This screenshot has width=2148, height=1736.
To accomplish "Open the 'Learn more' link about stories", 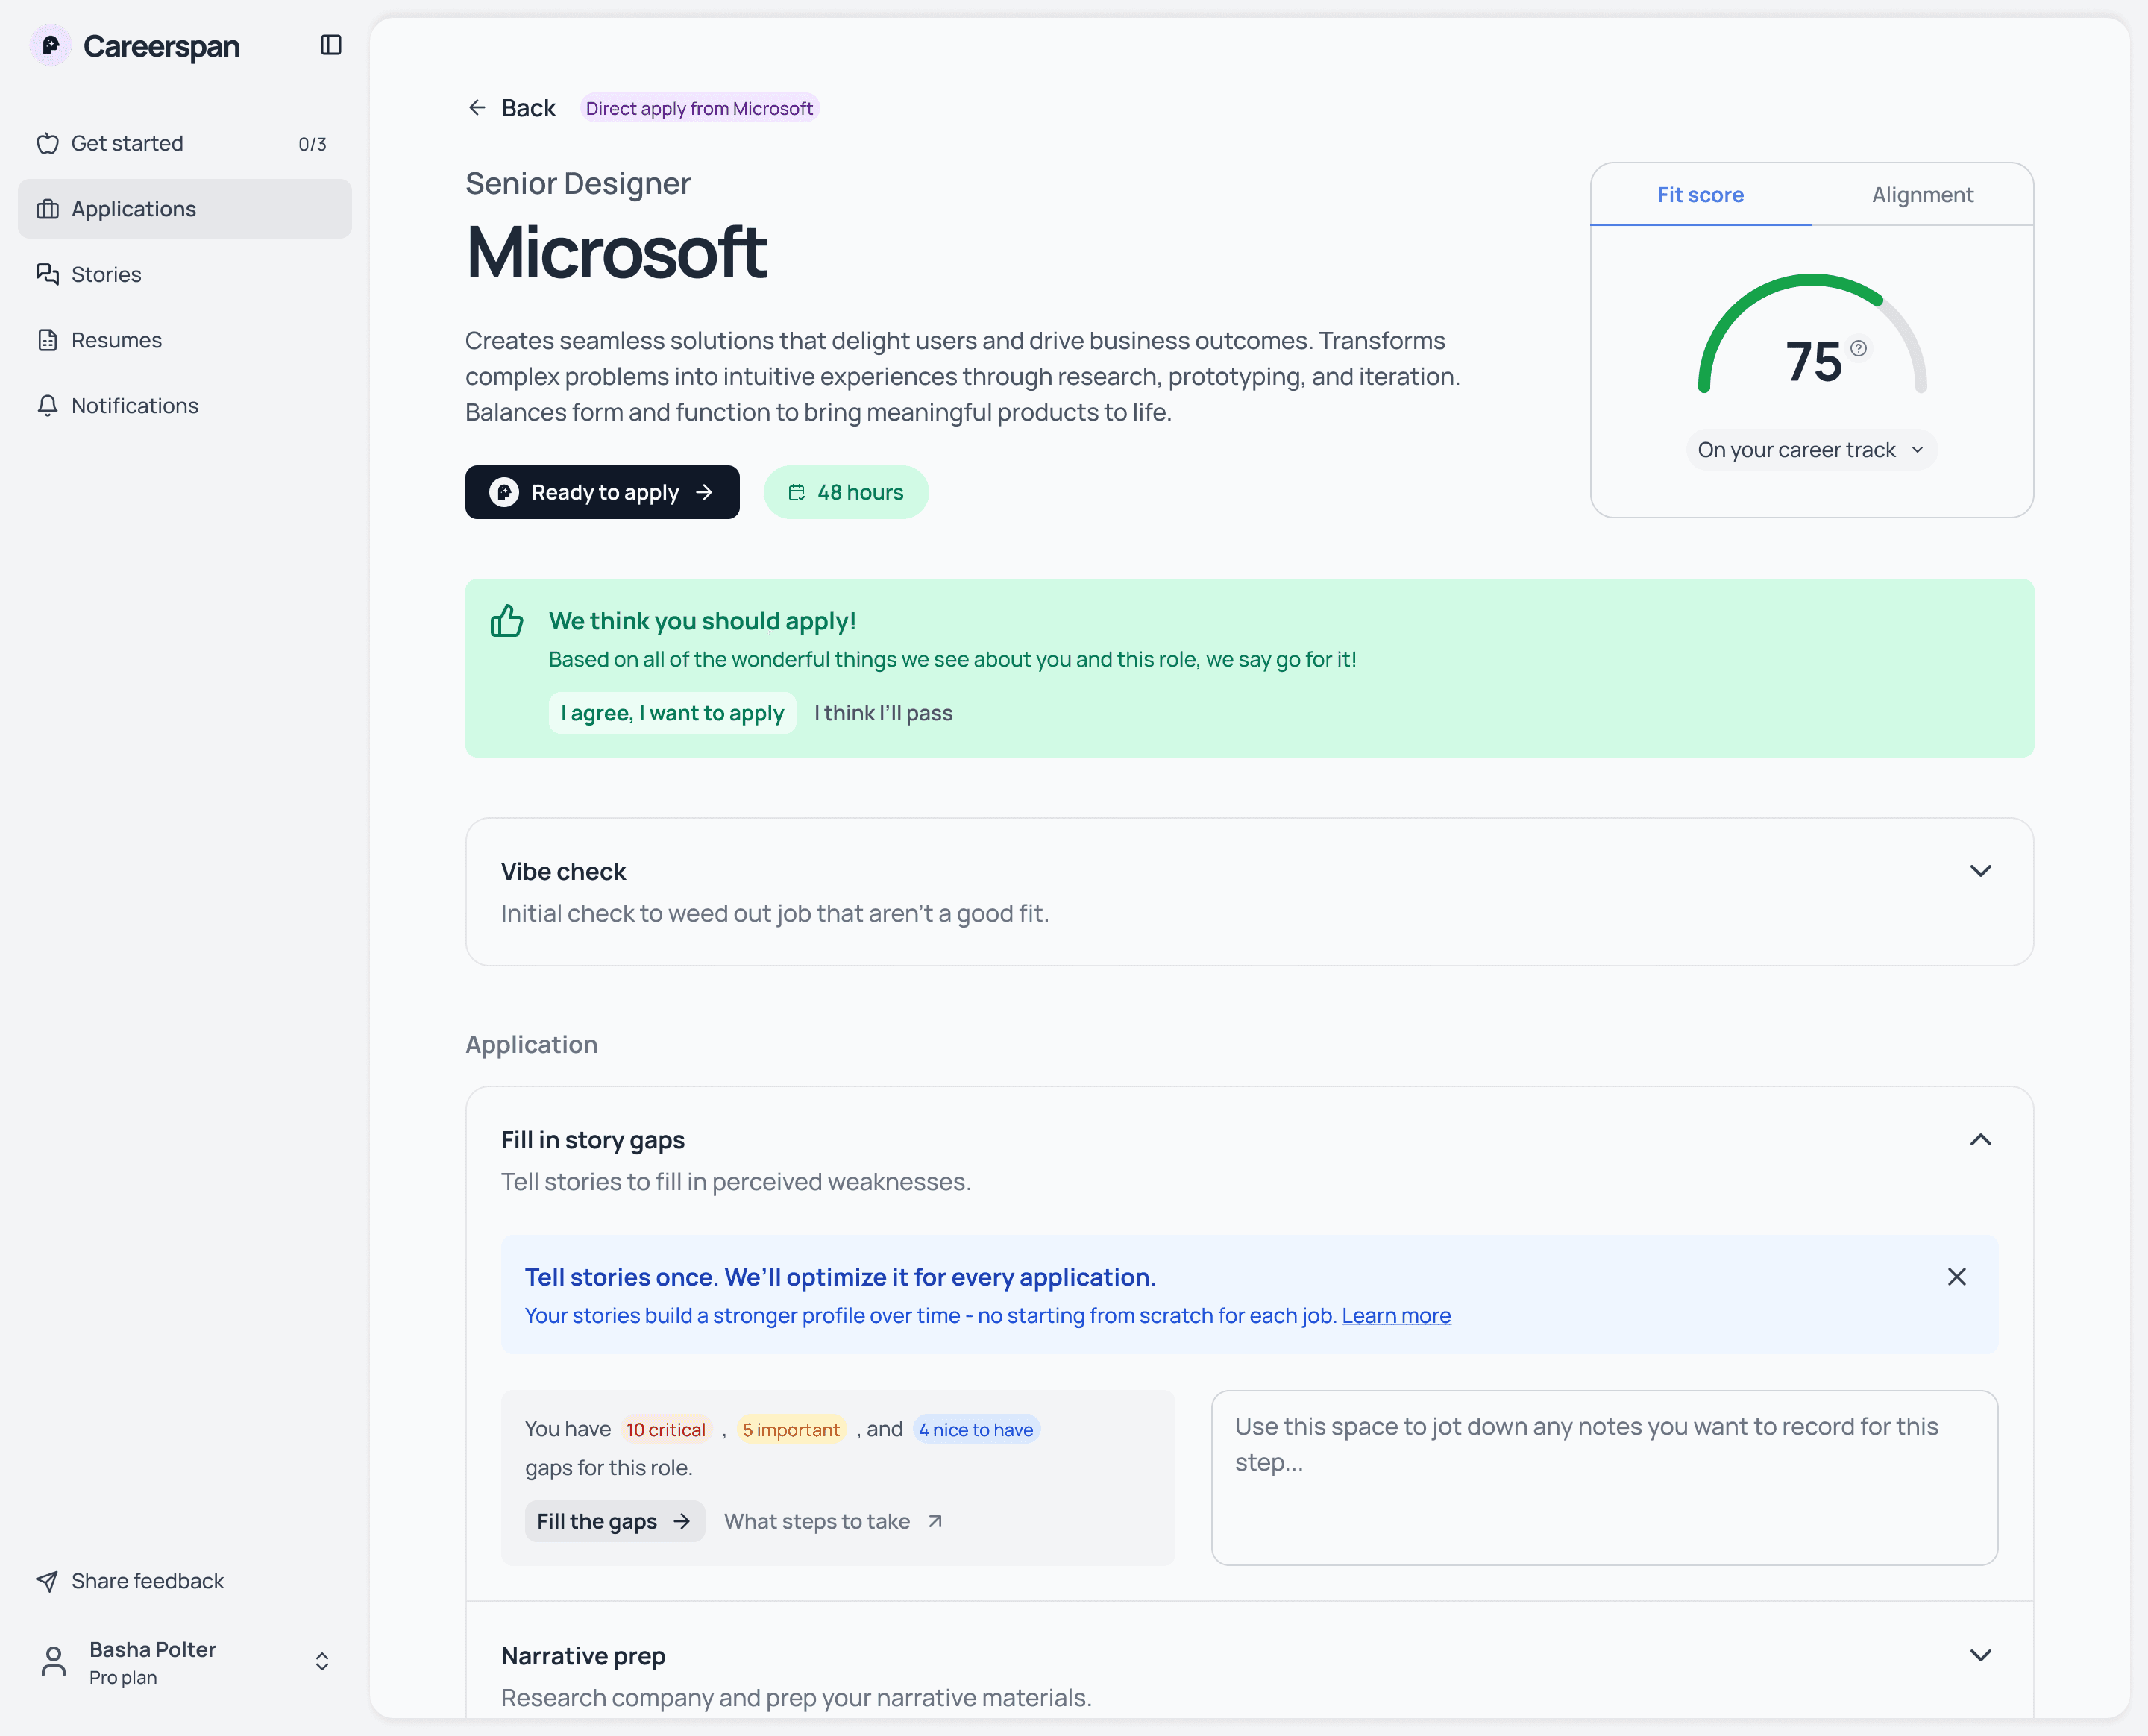I will pos(1396,1316).
